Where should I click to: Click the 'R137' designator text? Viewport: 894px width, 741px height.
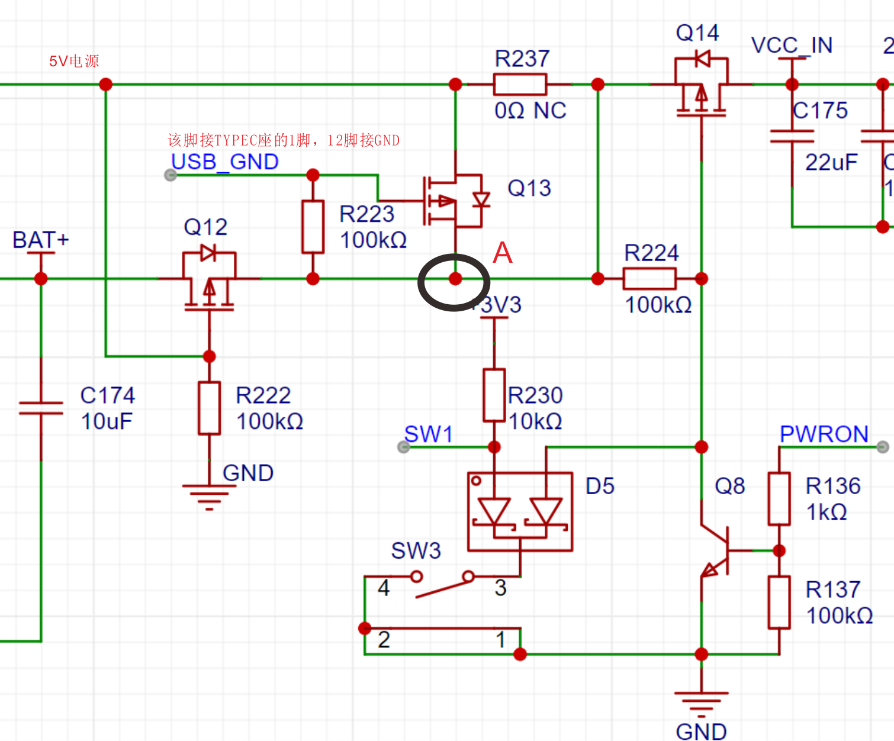[x=833, y=589]
